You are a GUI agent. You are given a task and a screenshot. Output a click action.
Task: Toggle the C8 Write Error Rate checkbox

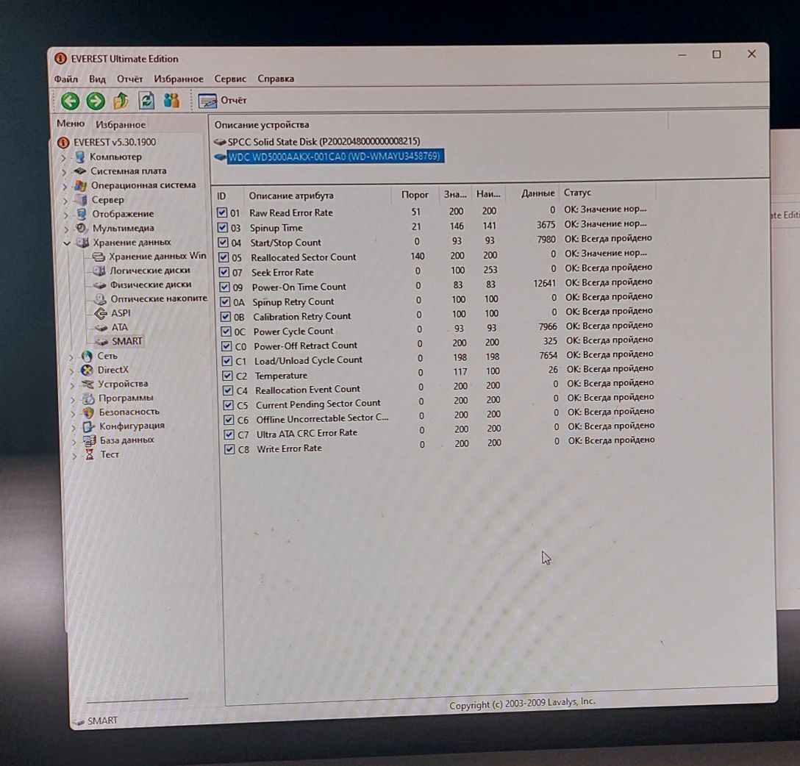click(229, 449)
